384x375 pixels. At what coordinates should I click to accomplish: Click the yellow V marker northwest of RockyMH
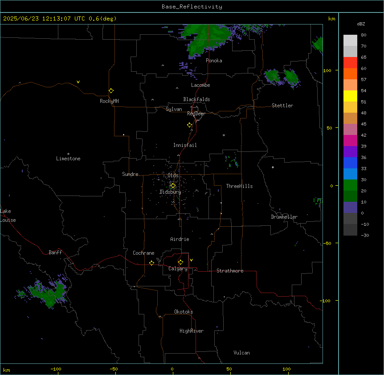[78, 82]
